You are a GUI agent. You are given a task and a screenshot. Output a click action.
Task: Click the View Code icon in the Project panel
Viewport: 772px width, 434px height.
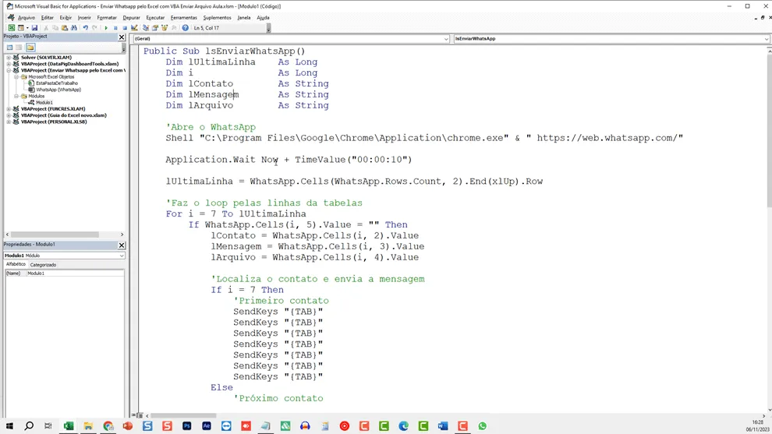point(9,48)
